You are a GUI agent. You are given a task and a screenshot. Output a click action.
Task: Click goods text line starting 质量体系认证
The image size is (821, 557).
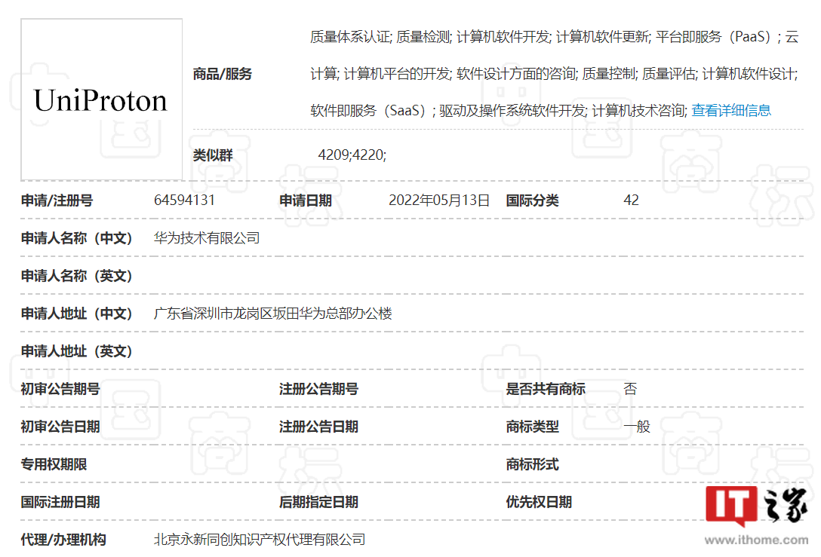click(555, 37)
